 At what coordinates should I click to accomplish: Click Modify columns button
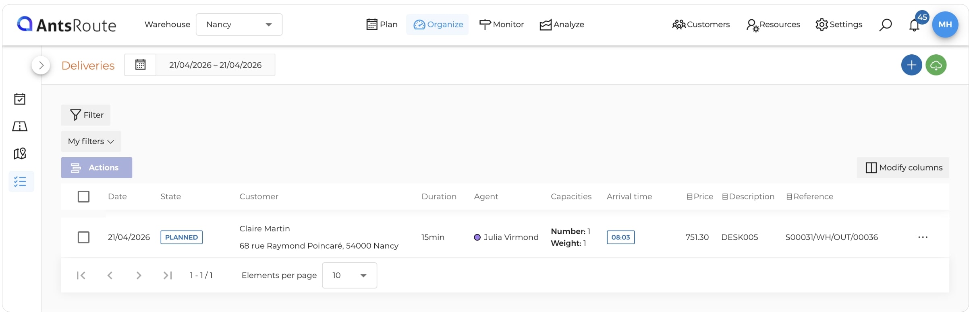tap(903, 168)
